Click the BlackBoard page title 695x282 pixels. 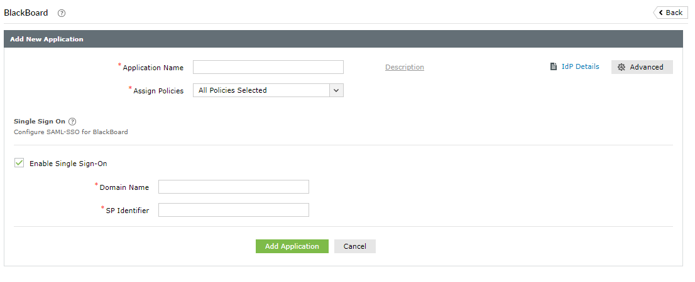tap(26, 13)
